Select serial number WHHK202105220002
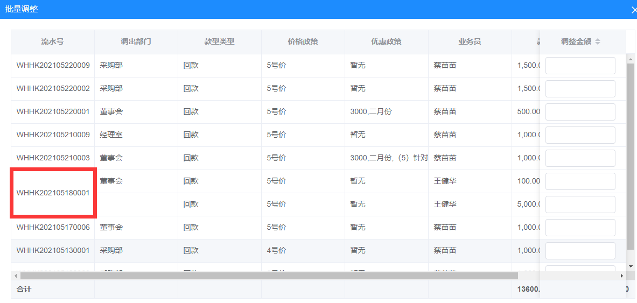 coord(53,89)
